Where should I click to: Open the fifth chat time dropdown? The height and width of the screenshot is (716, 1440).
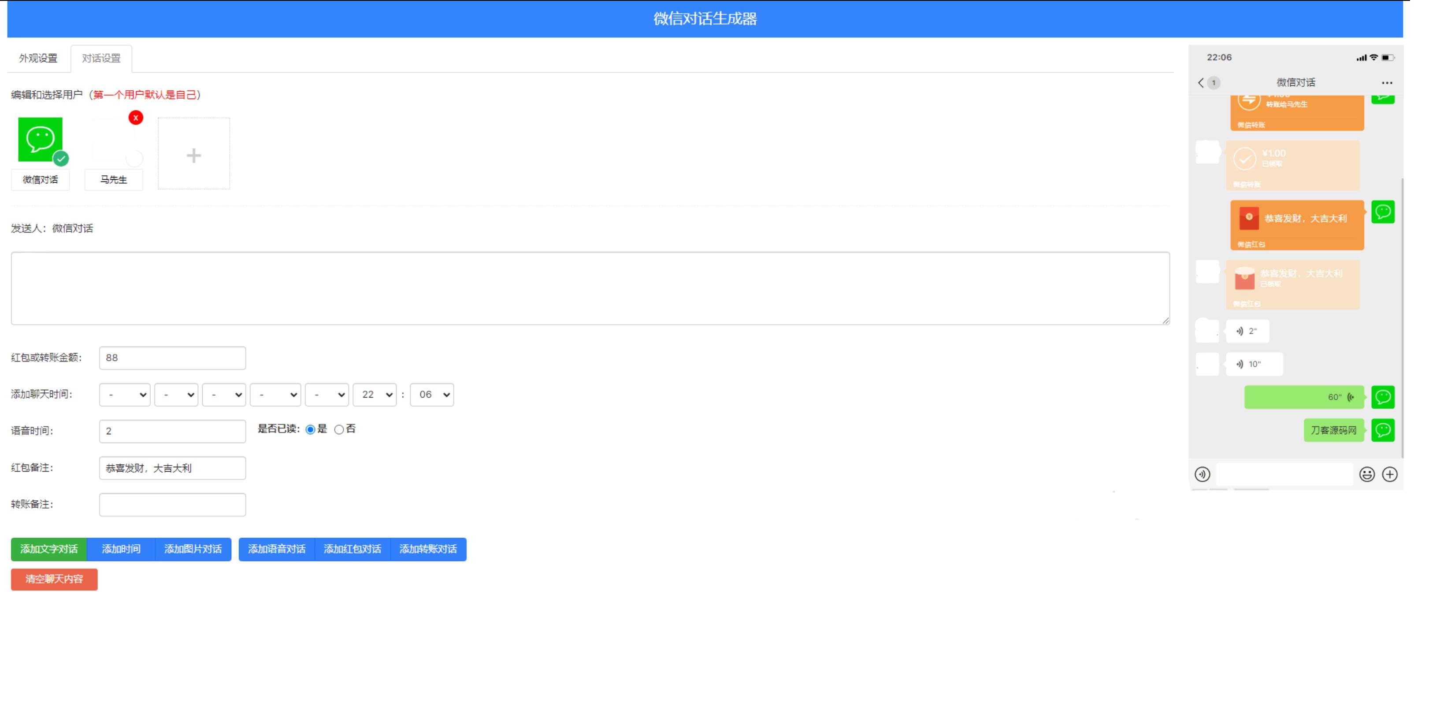(327, 395)
